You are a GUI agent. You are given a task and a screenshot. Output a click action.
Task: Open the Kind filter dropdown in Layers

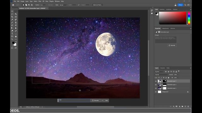point(159,72)
